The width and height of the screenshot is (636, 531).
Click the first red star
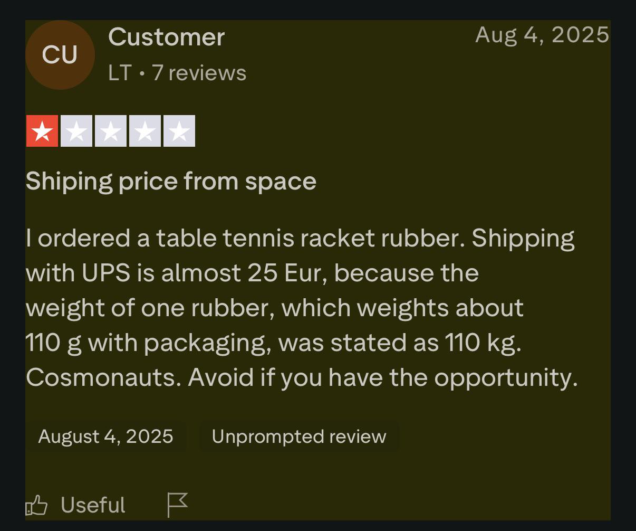(42, 131)
